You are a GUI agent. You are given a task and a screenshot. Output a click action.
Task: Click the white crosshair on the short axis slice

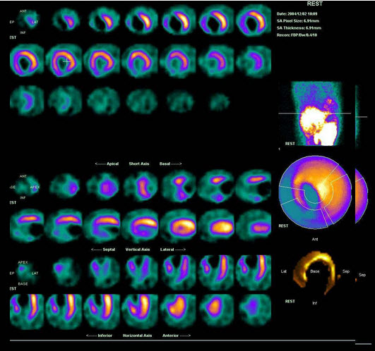point(67,61)
